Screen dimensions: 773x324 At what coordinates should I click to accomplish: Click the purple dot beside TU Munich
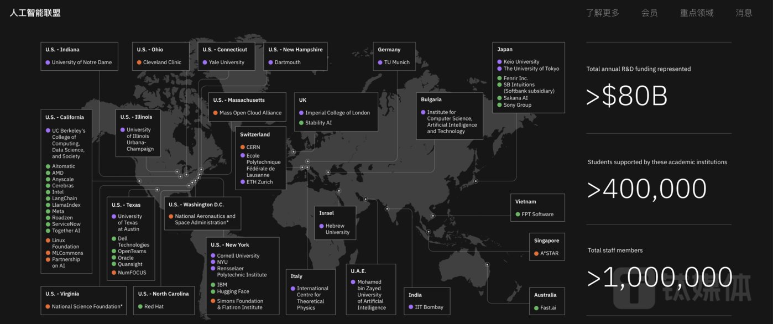(380, 62)
